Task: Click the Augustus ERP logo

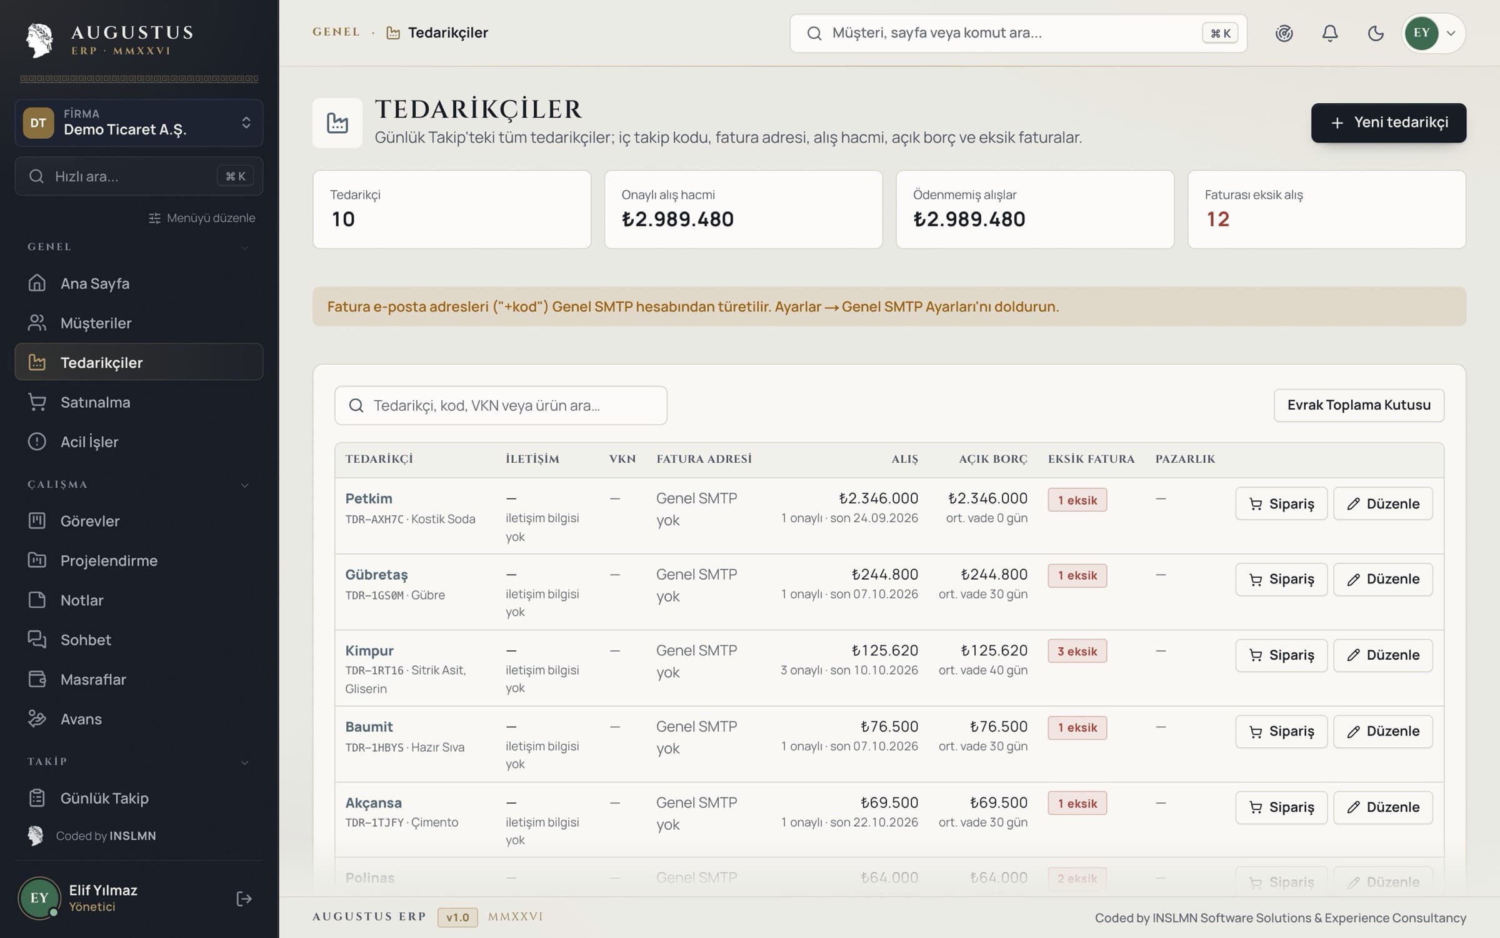Action: click(x=110, y=40)
